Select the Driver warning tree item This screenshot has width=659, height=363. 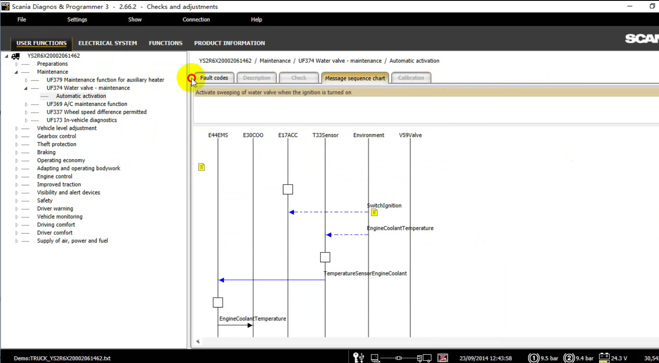(x=55, y=209)
